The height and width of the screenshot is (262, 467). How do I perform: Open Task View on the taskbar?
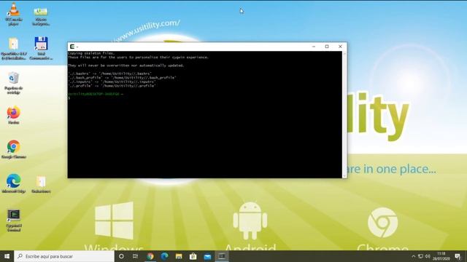(135, 256)
